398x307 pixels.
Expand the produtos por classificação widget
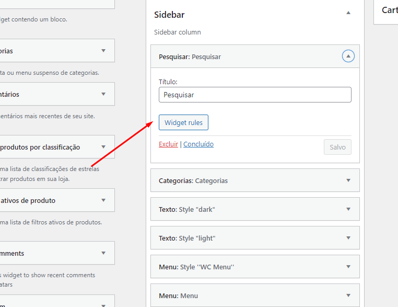(103, 147)
